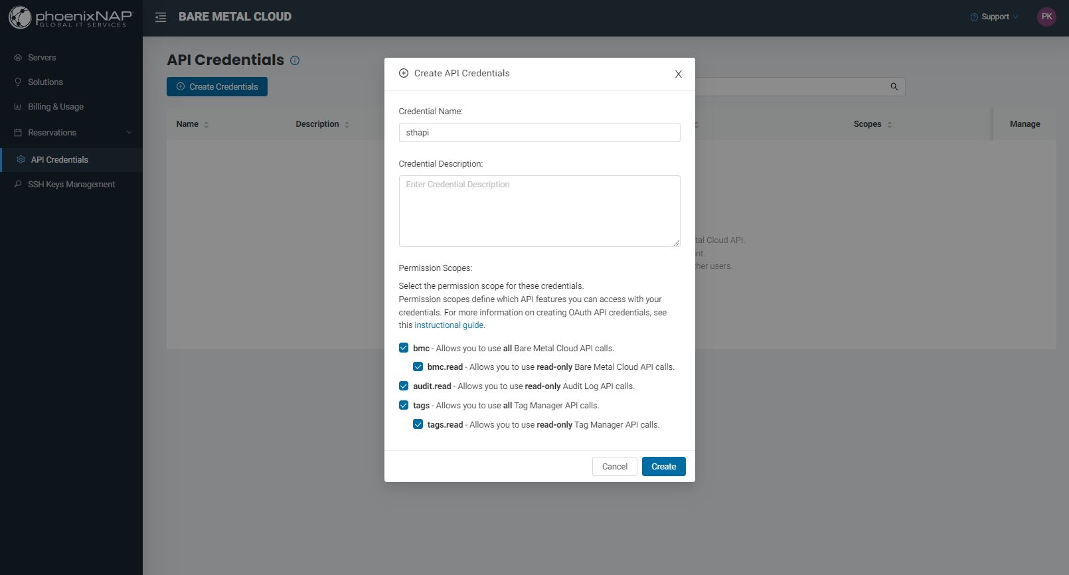Click the search magnifier icon
This screenshot has width=1069, height=575.
pyautogui.click(x=894, y=86)
